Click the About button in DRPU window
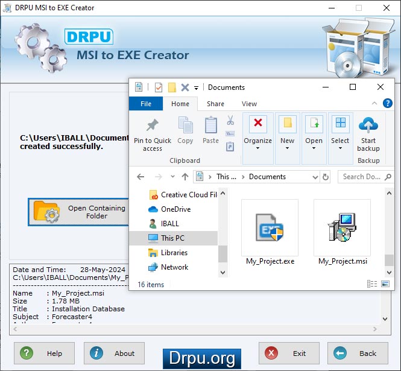This screenshot has height=371, width=401. coord(114,353)
